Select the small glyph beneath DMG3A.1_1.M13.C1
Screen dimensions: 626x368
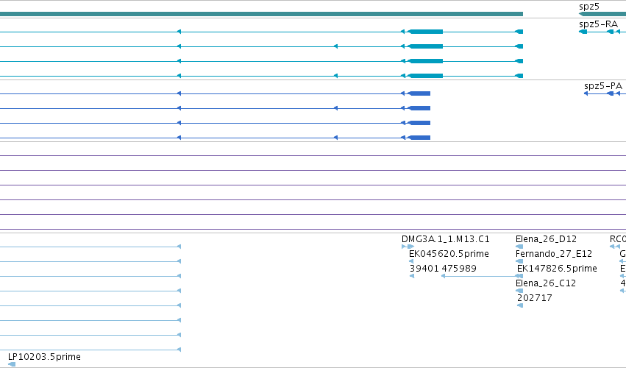pyautogui.click(x=408, y=247)
